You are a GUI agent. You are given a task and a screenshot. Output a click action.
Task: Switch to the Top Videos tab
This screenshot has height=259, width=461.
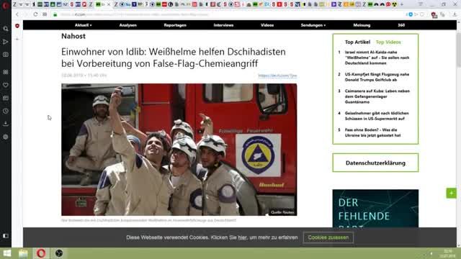pos(388,42)
